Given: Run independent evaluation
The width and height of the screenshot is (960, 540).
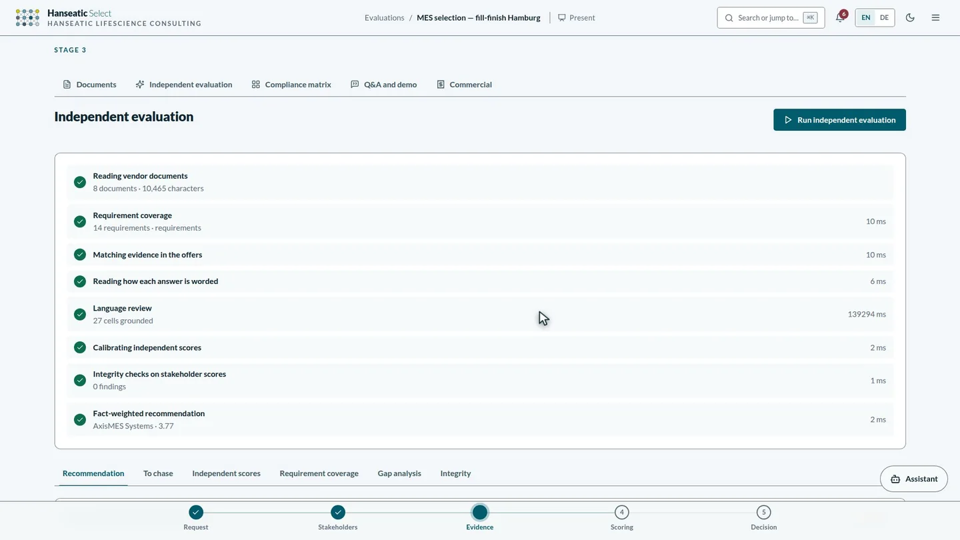Looking at the screenshot, I should pos(839,120).
